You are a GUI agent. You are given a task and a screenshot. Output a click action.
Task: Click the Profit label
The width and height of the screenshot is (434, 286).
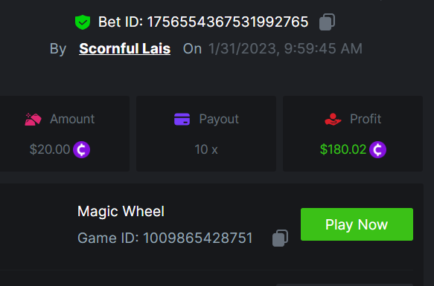366,119
